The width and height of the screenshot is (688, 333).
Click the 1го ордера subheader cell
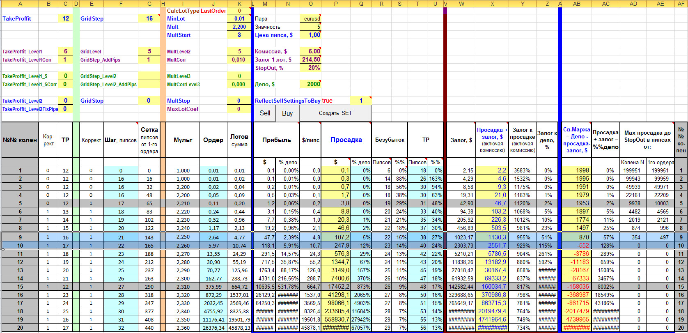point(660,163)
